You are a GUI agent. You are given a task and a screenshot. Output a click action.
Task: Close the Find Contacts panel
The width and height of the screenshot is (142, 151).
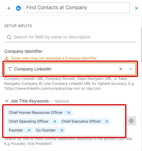click(x=136, y=8)
